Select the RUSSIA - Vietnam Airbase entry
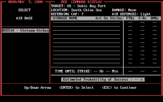Screen dimensions: 163x102 [25, 31]
